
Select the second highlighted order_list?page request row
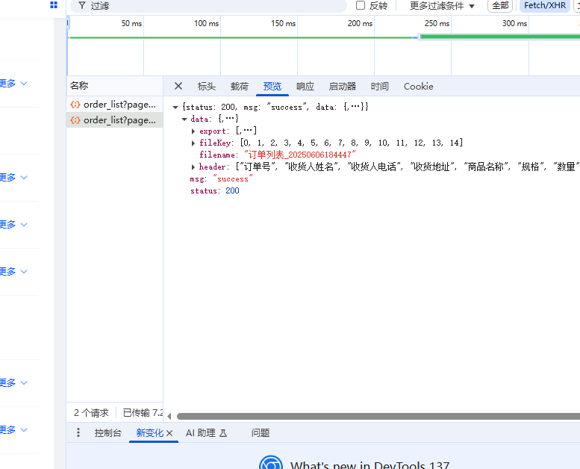[115, 120]
